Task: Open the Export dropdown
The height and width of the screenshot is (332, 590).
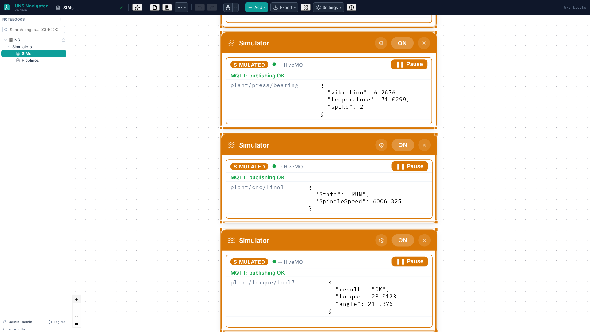Action: (x=284, y=7)
